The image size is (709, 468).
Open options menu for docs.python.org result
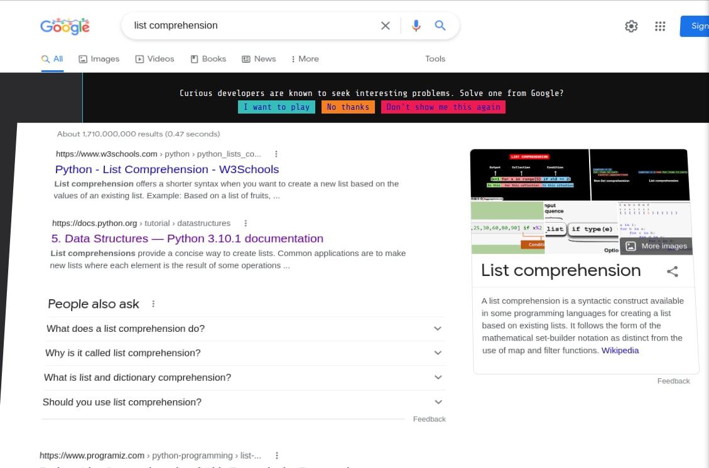coord(246,223)
